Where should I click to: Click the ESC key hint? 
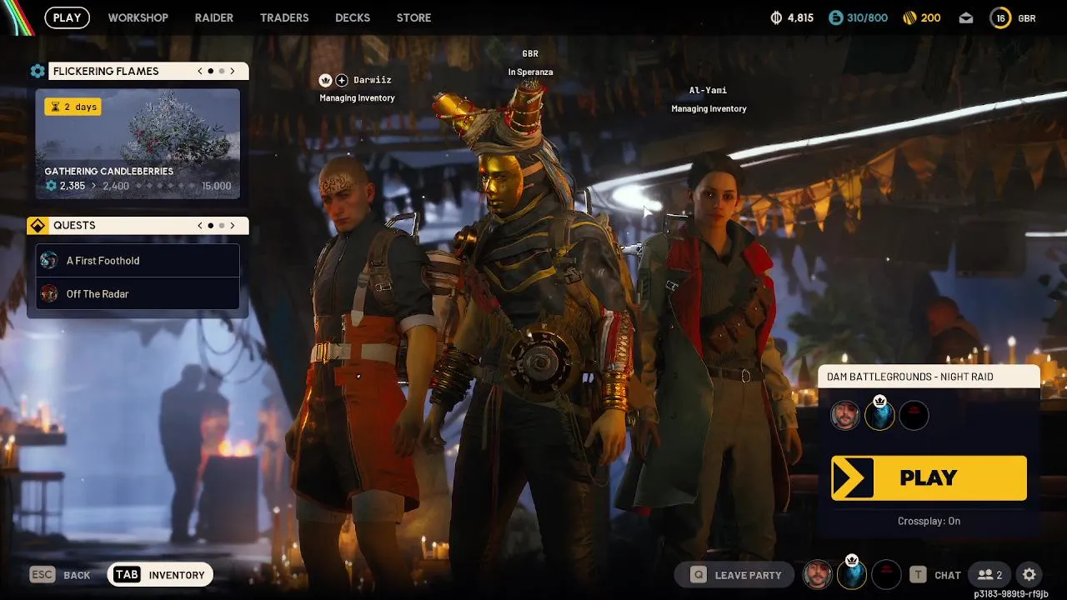coord(43,575)
